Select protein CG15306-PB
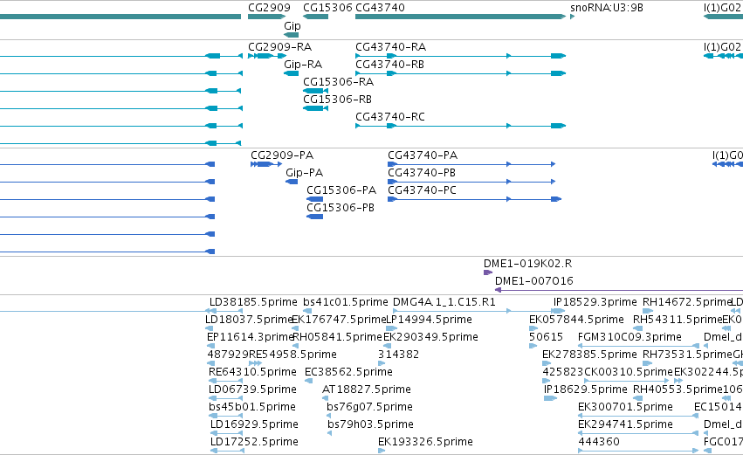The image size is (743, 455). pos(341,208)
